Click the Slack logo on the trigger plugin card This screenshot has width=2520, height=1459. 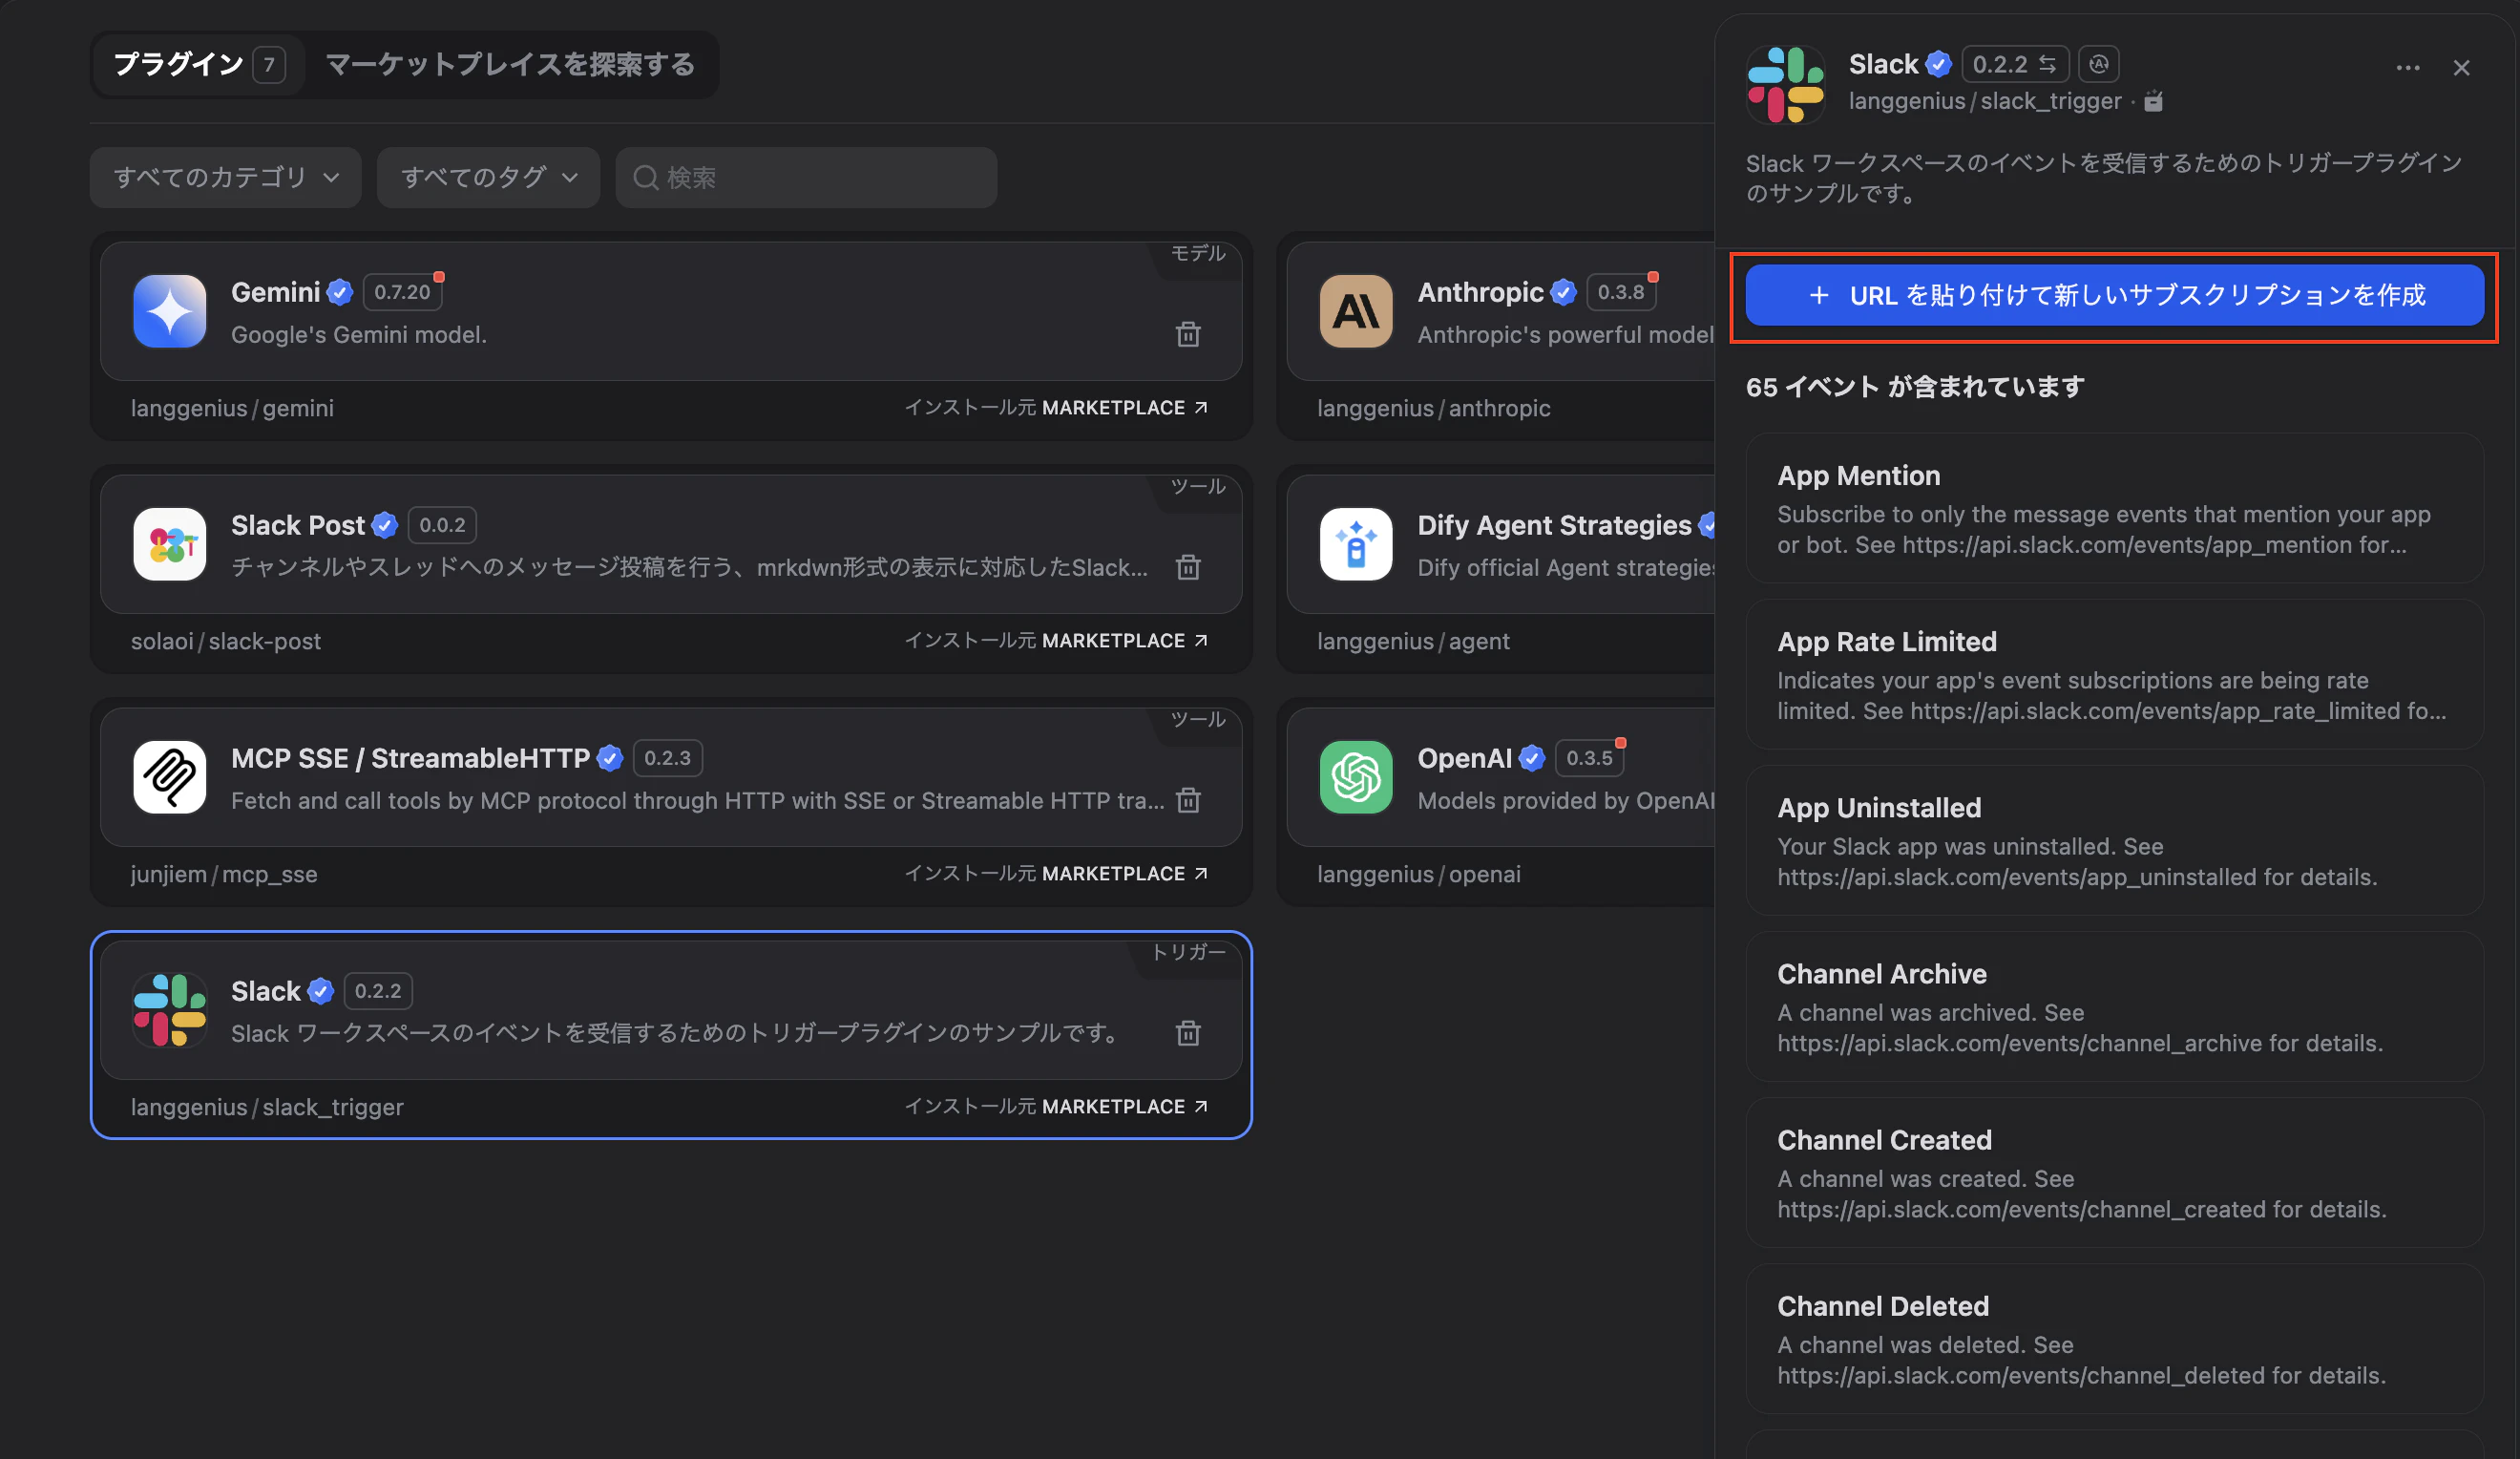tap(170, 1010)
